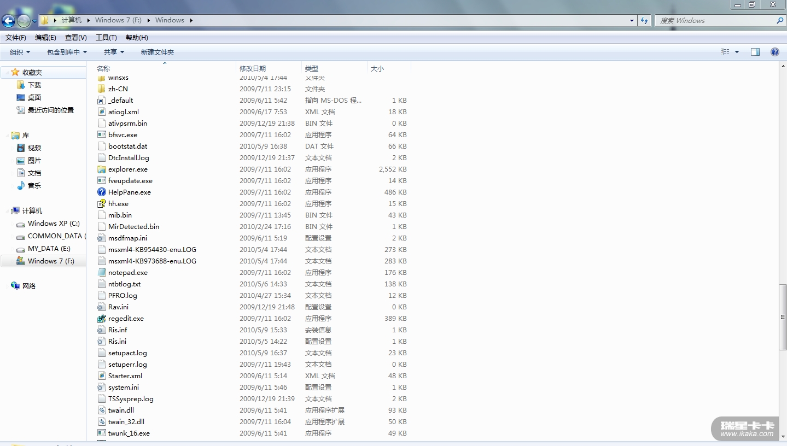Select the twain.dll library icon

[101, 410]
